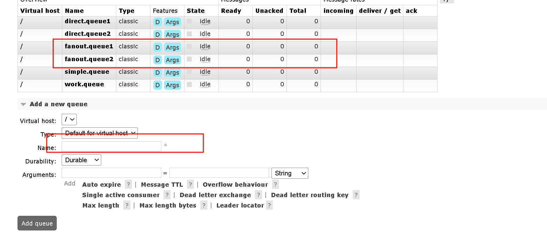Sort by deliver / get rate

[380, 11]
